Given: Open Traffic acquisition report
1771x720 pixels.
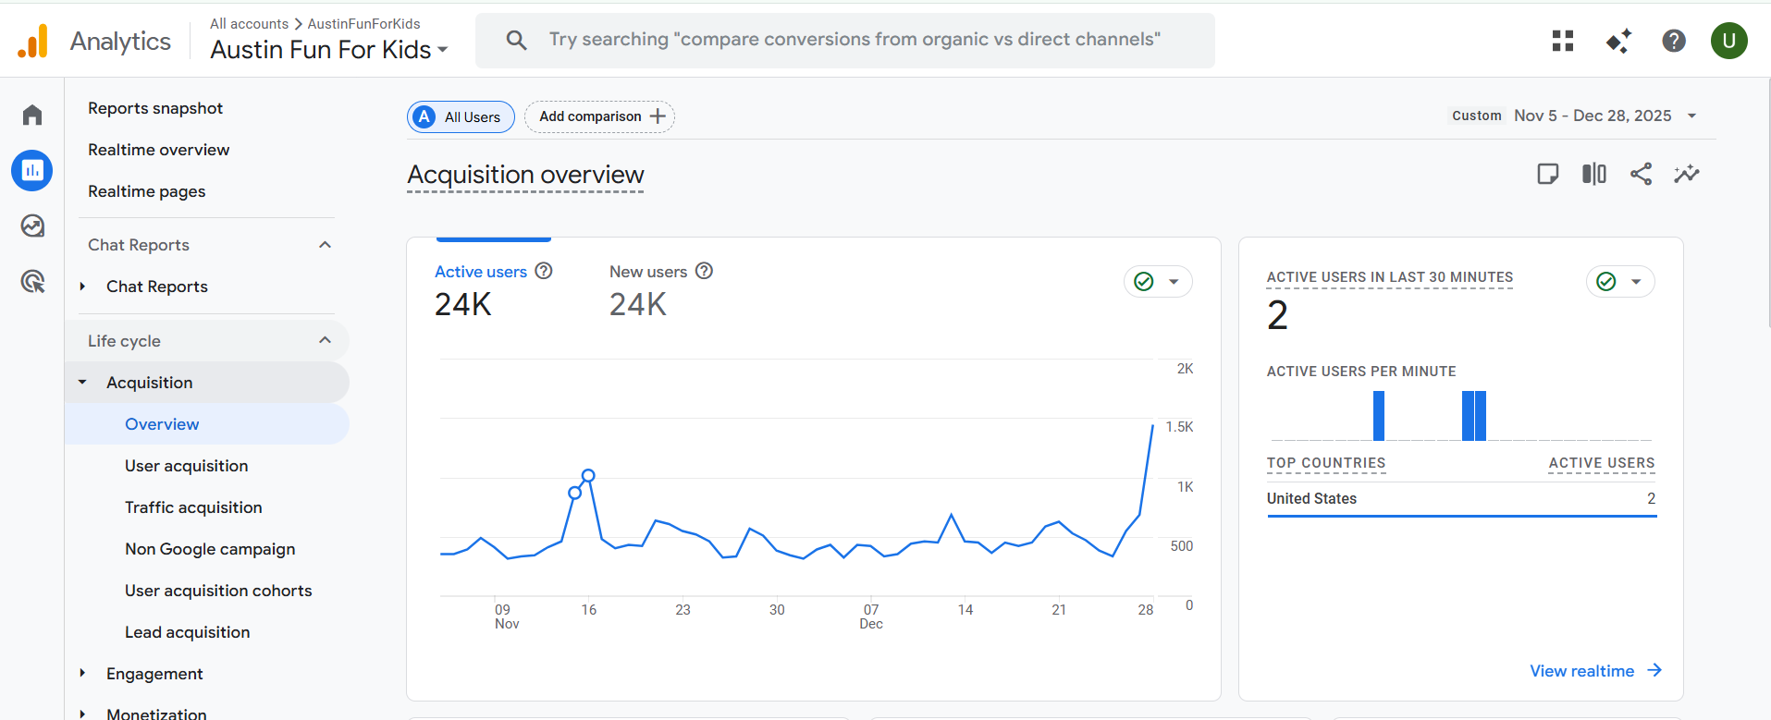Looking at the screenshot, I should point(193,507).
